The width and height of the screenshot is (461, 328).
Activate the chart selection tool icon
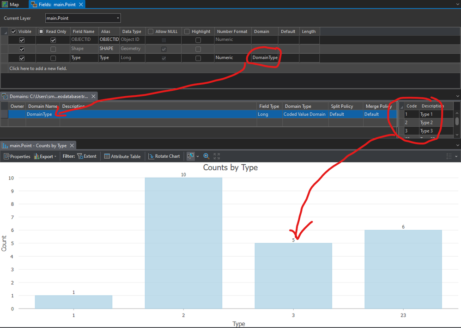190,156
